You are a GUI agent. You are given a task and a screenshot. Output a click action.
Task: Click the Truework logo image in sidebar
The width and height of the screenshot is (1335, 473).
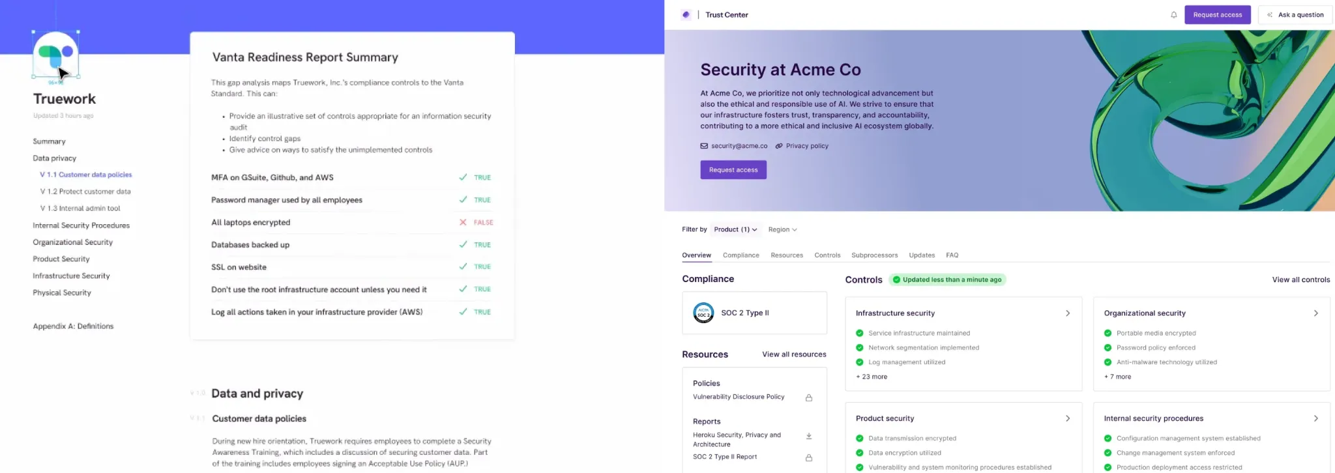pyautogui.click(x=56, y=54)
